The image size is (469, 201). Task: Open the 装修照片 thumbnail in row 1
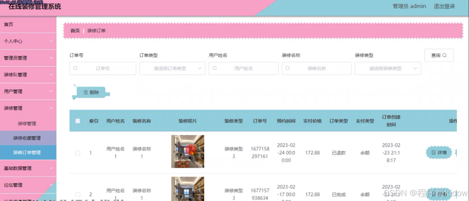188,151
